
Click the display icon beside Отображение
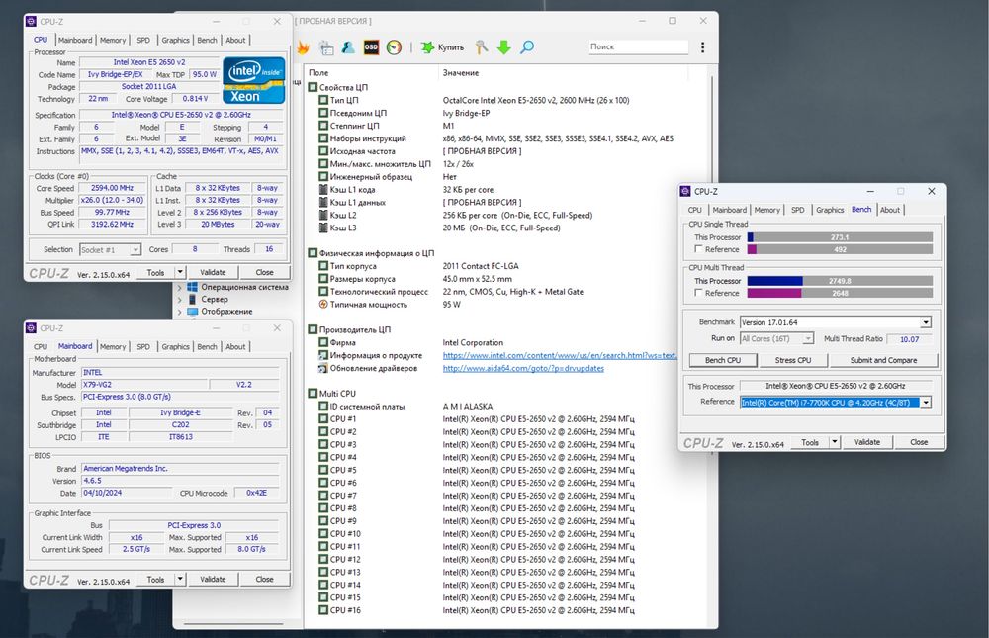(x=192, y=312)
